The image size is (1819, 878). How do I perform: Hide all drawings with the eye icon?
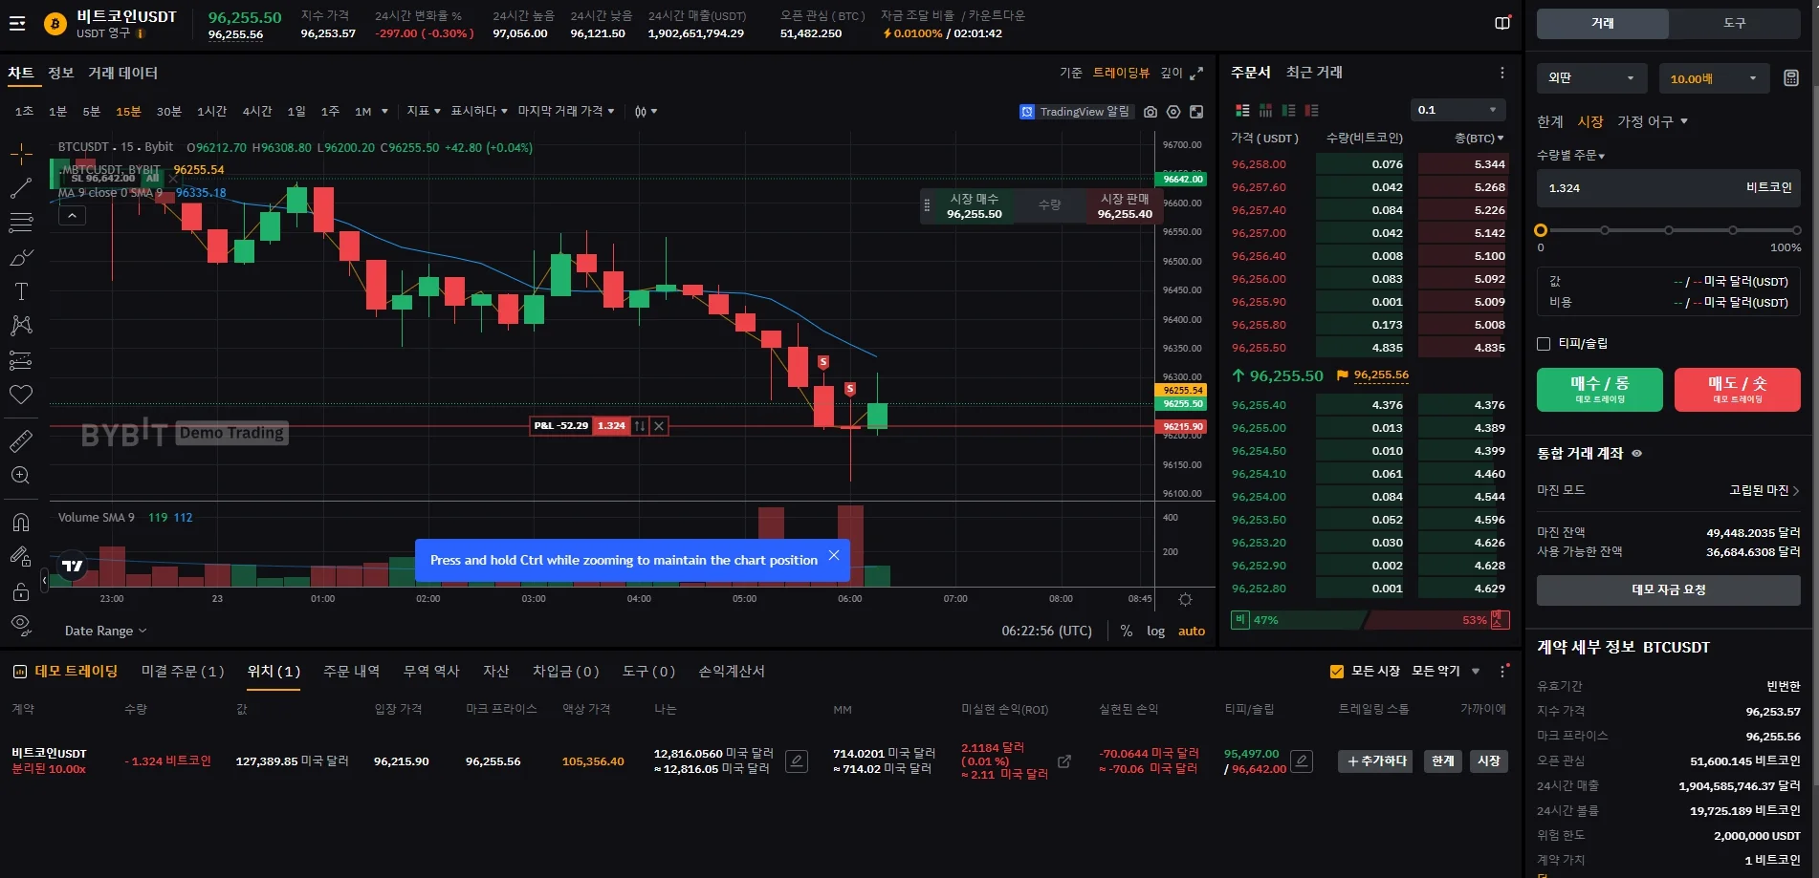pos(21,626)
